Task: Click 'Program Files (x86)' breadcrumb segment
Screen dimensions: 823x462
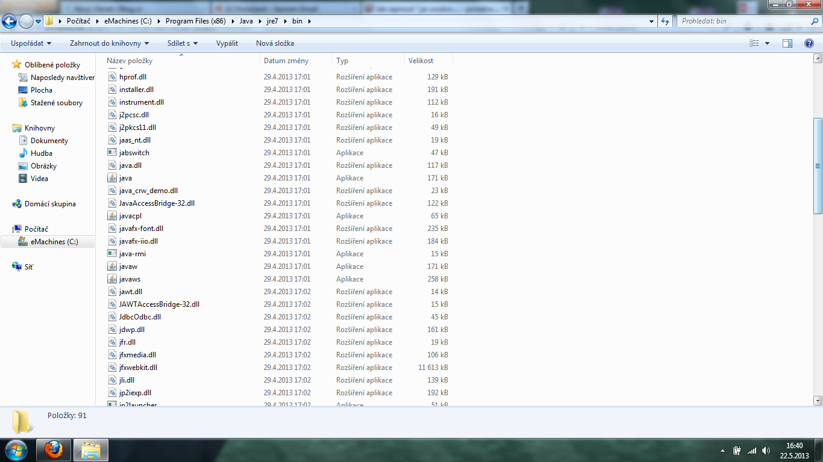Action: pyautogui.click(x=197, y=21)
